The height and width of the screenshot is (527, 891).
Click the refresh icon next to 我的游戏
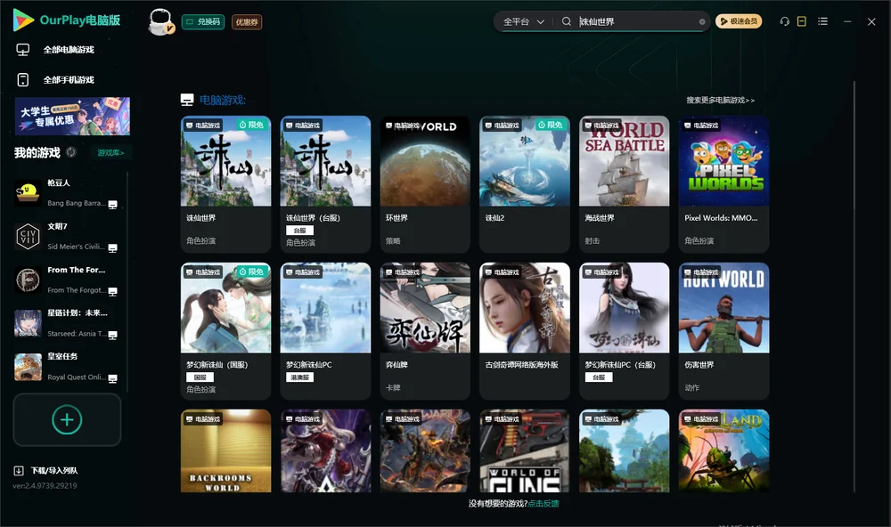pos(71,152)
